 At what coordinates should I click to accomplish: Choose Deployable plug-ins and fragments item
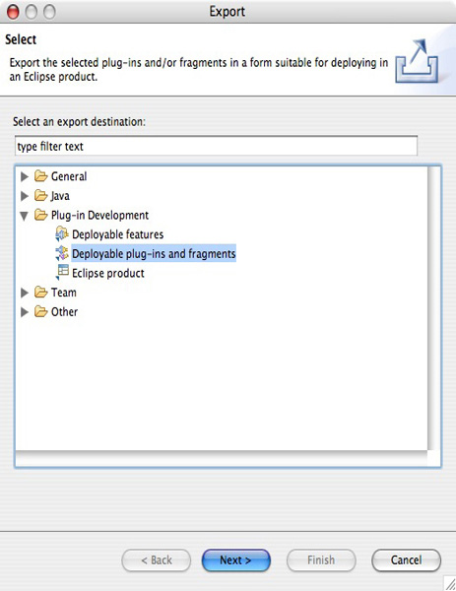click(x=154, y=253)
